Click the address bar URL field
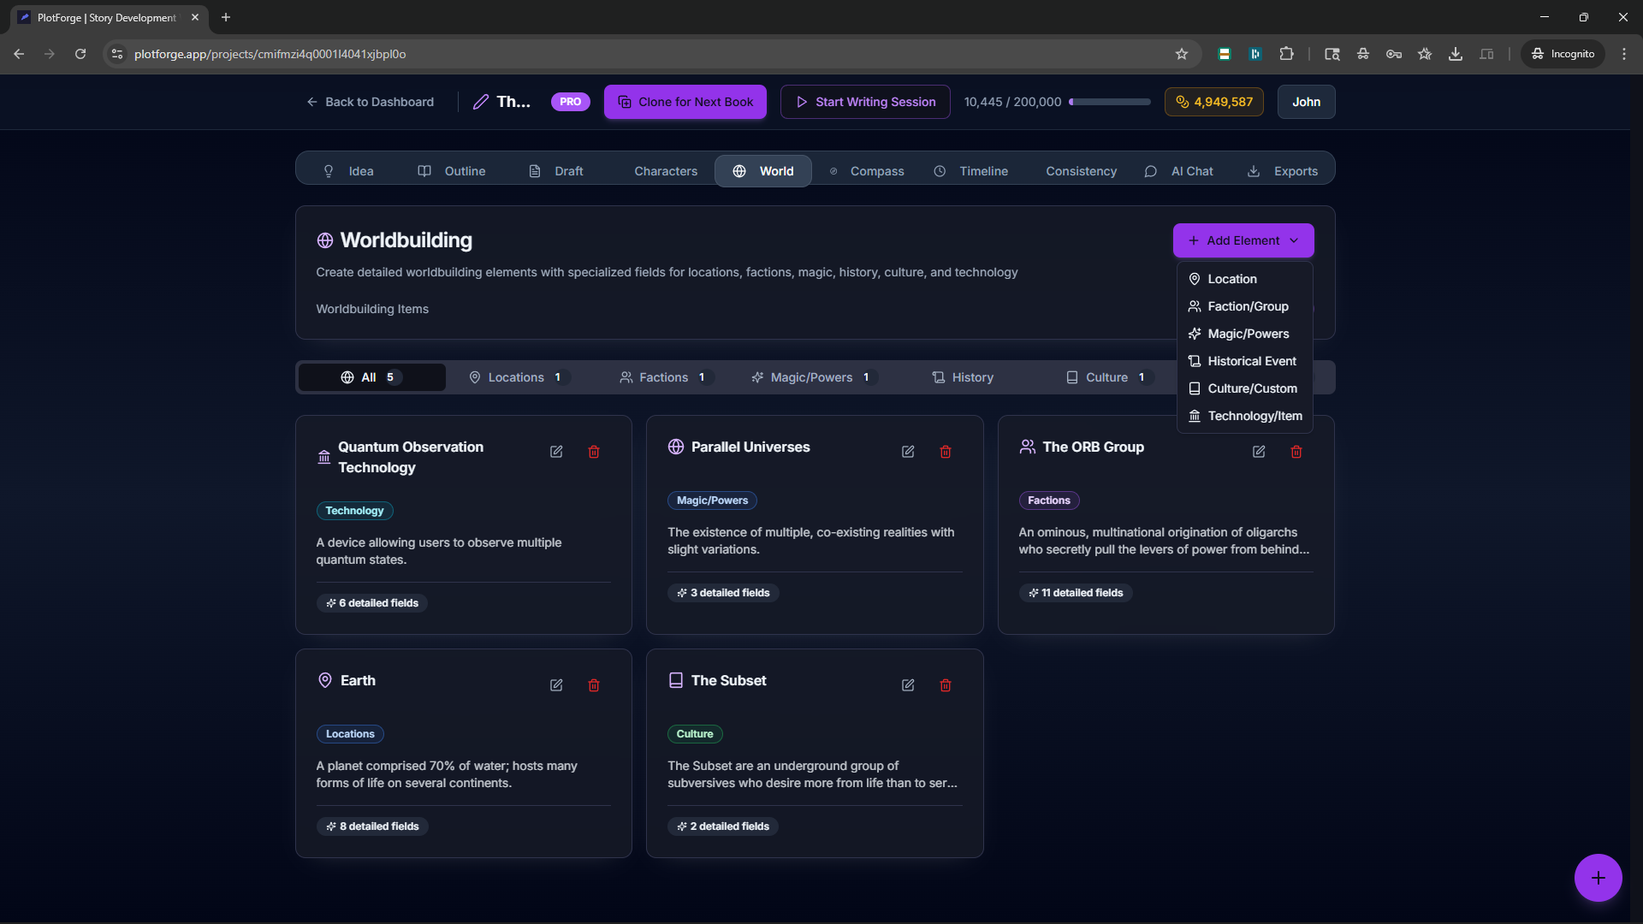 pos(650,54)
